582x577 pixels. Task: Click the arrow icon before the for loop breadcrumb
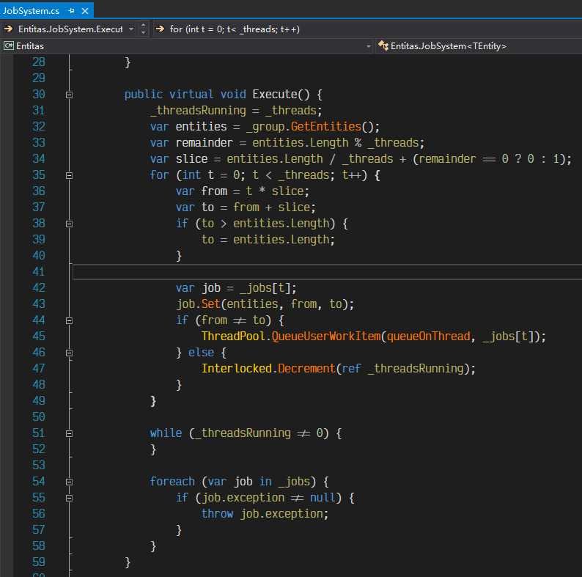pyautogui.click(x=160, y=29)
